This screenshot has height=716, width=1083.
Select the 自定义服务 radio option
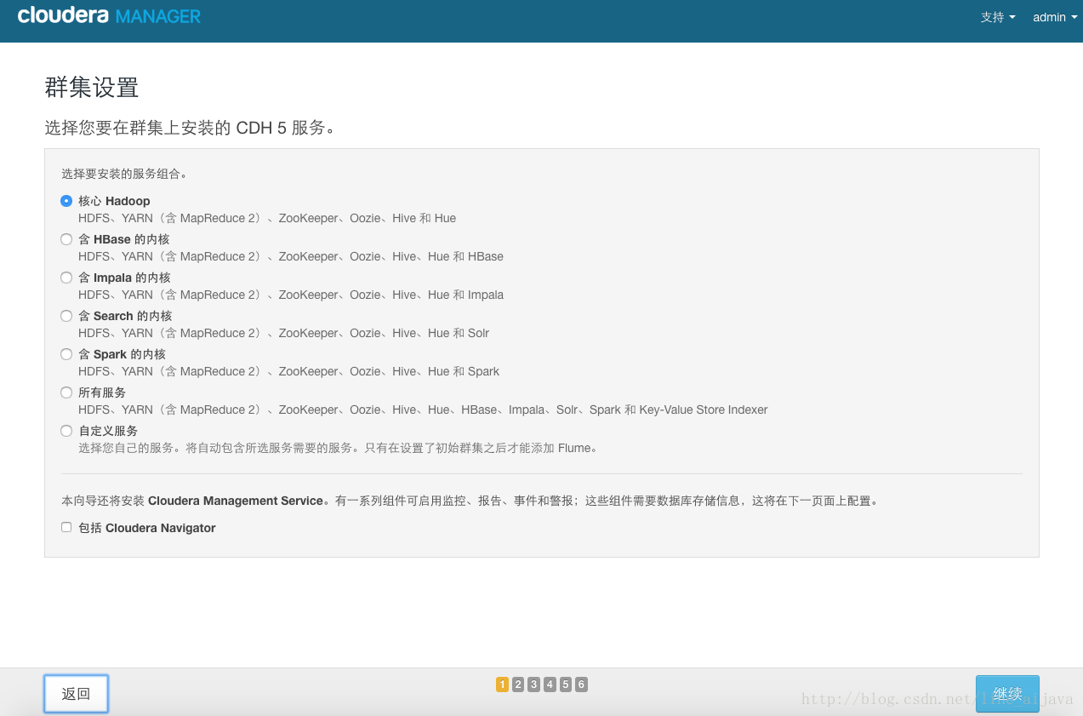tap(66, 431)
